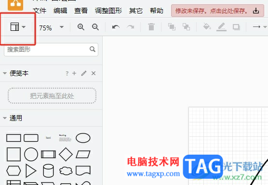This screenshot has width=268, height=185.
Task: Select the cylinder shape
Action: 48,171
